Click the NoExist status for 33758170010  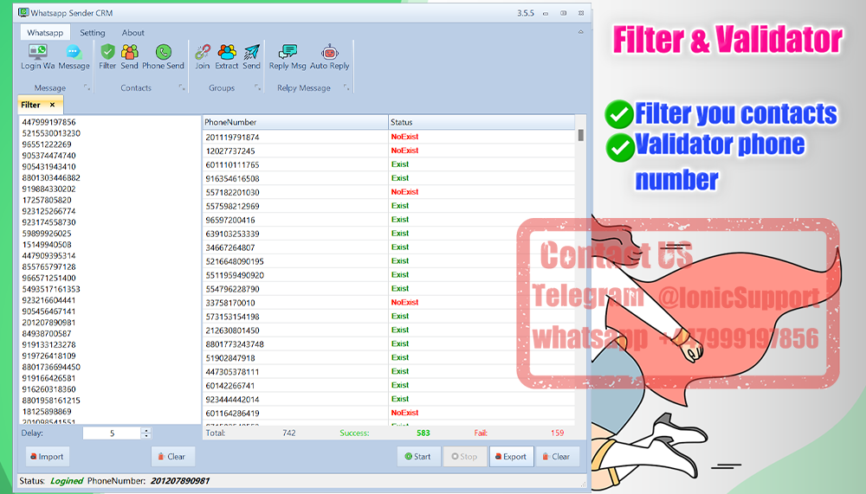pyautogui.click(x=404, y=303)
